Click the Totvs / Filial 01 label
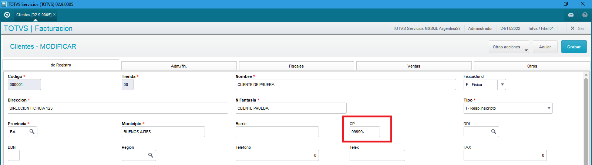This screenshot has height=165, width=592. coord(541,28)
